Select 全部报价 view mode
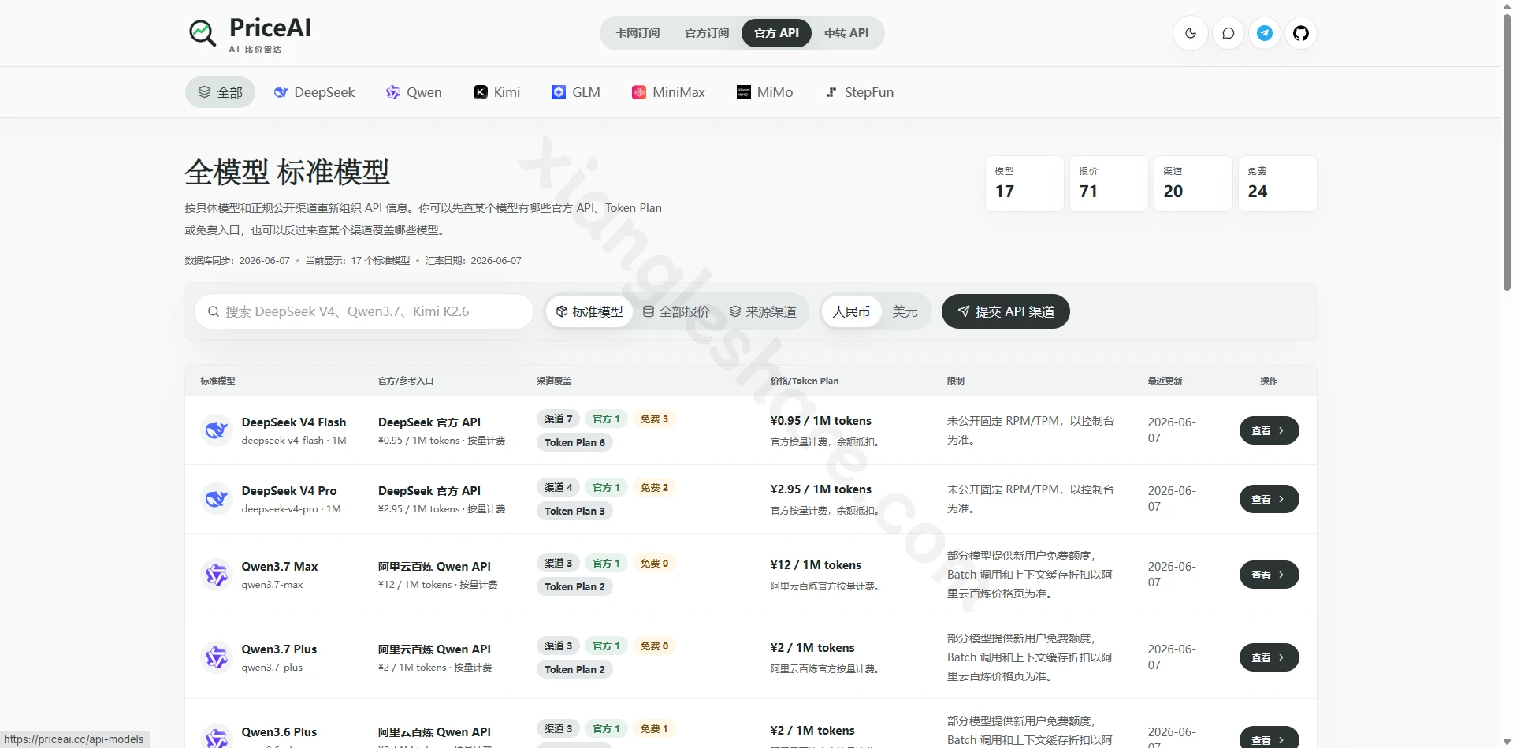The height and width of the screenshot is (748, 1513). pyautogui.click(x=676, y=311)
